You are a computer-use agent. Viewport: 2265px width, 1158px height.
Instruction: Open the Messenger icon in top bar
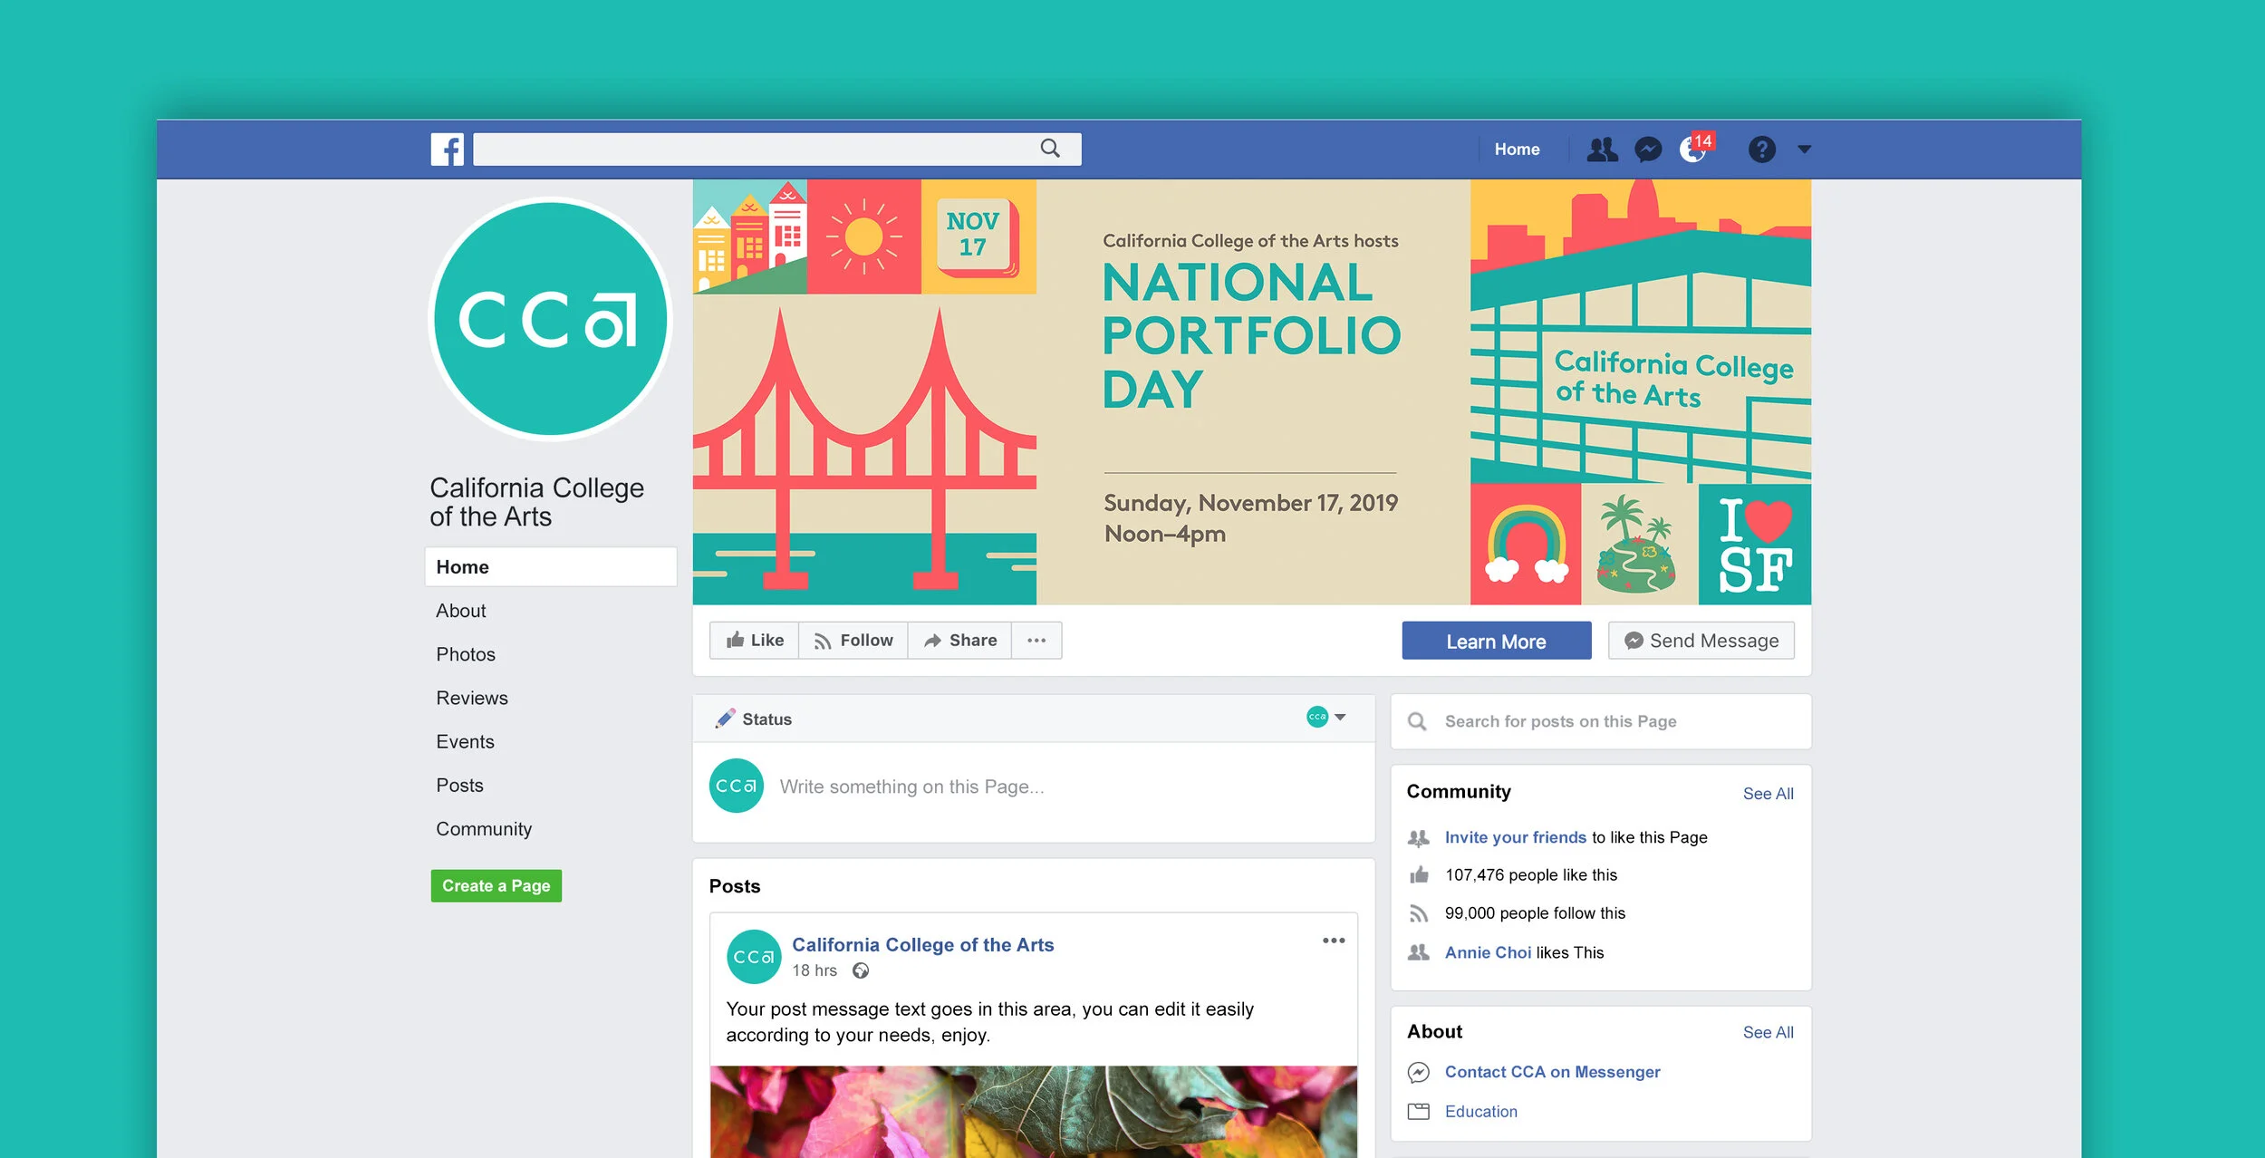[x=1648, y=150]
